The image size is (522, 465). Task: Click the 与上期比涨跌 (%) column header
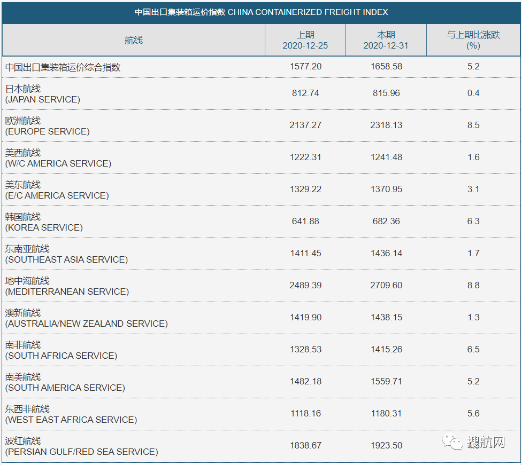coord(473,40)
